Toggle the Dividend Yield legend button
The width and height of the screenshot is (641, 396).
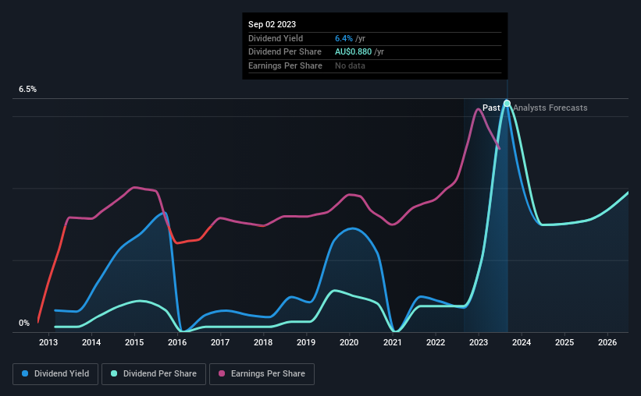click(55, 374)
